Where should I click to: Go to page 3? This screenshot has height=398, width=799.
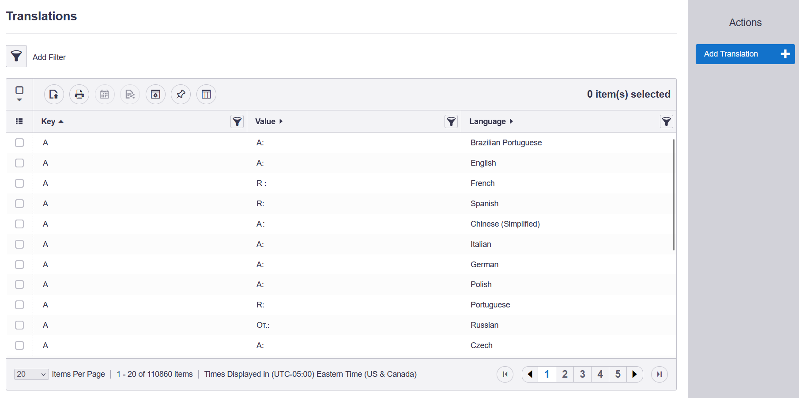582,374
